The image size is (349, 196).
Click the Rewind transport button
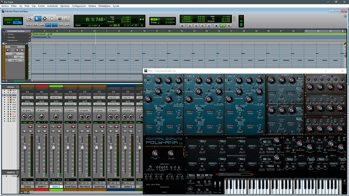196,26
